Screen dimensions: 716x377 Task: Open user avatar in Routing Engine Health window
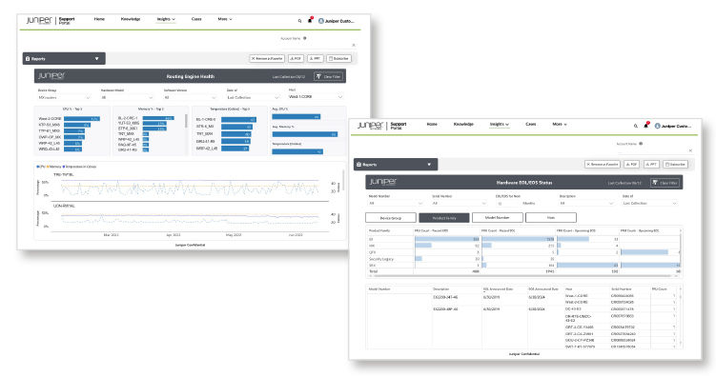point(321,21)
